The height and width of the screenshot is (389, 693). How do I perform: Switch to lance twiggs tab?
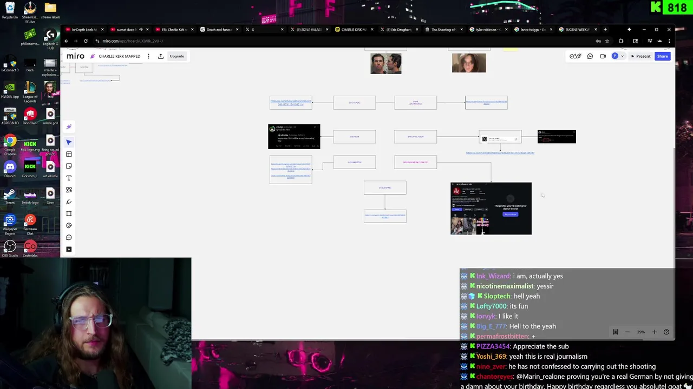point(534,30)
